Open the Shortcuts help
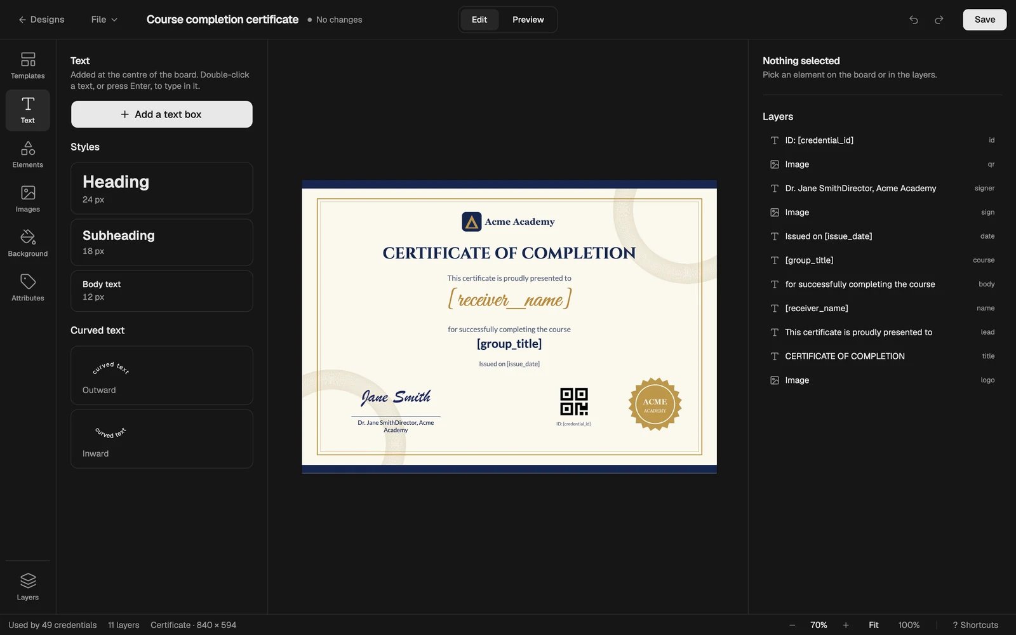The height and width of the screenshot is (635, 1016). pos(975,625)
